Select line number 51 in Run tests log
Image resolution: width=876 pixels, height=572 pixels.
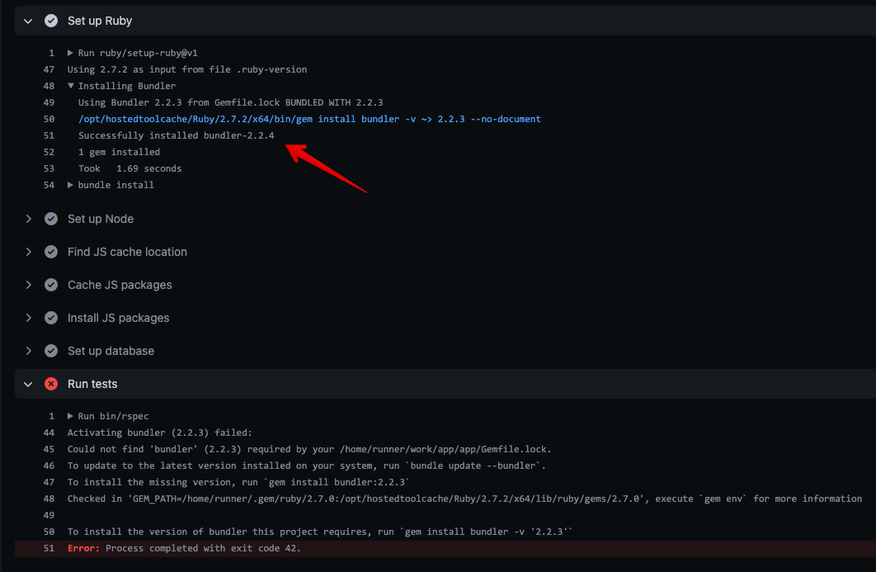tap(49, 549)
